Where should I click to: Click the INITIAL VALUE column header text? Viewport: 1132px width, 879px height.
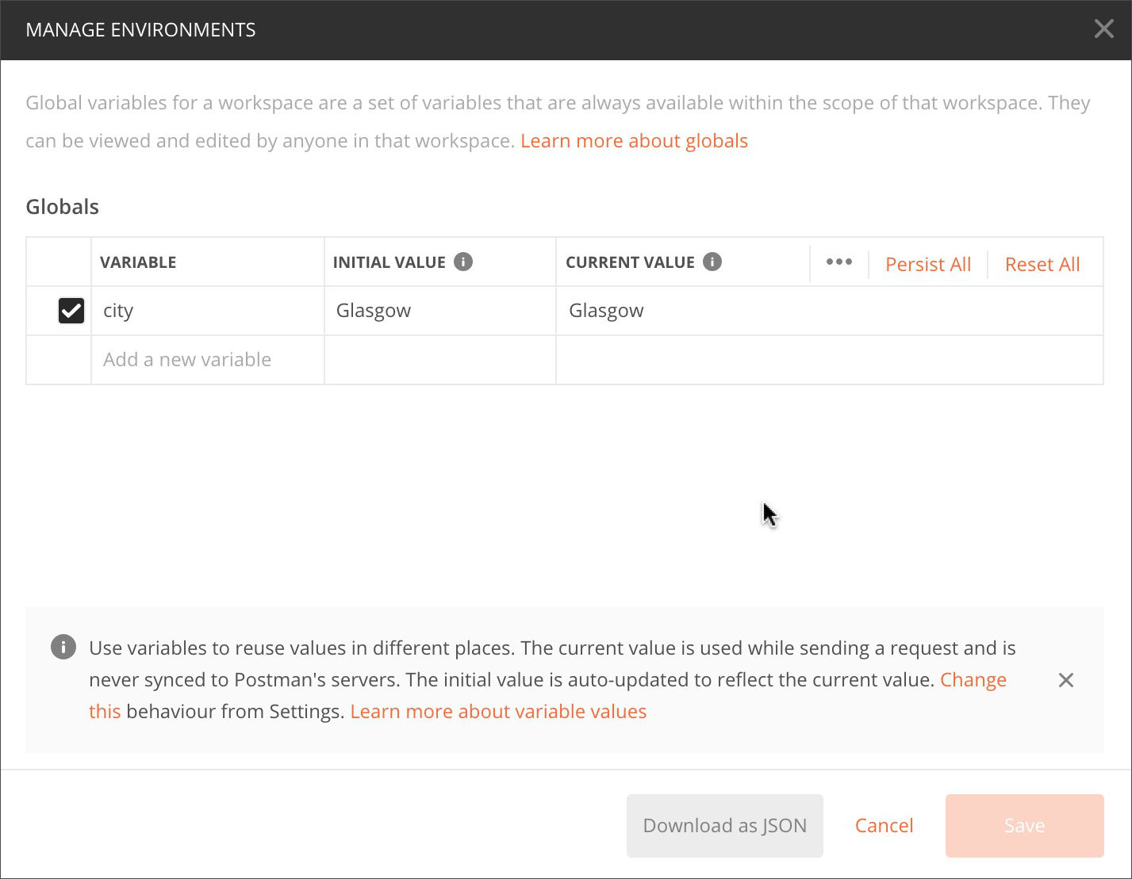pos(389,262)
